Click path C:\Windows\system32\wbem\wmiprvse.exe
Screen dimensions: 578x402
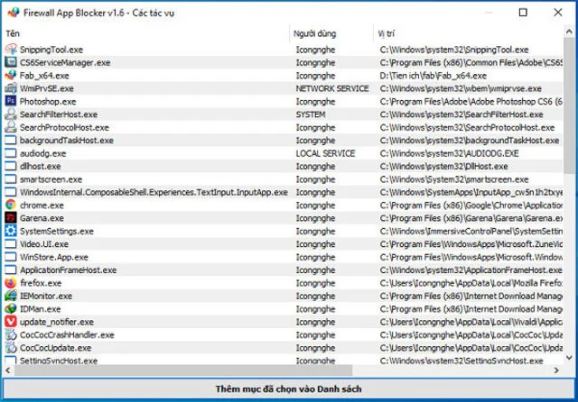[461, 88]
